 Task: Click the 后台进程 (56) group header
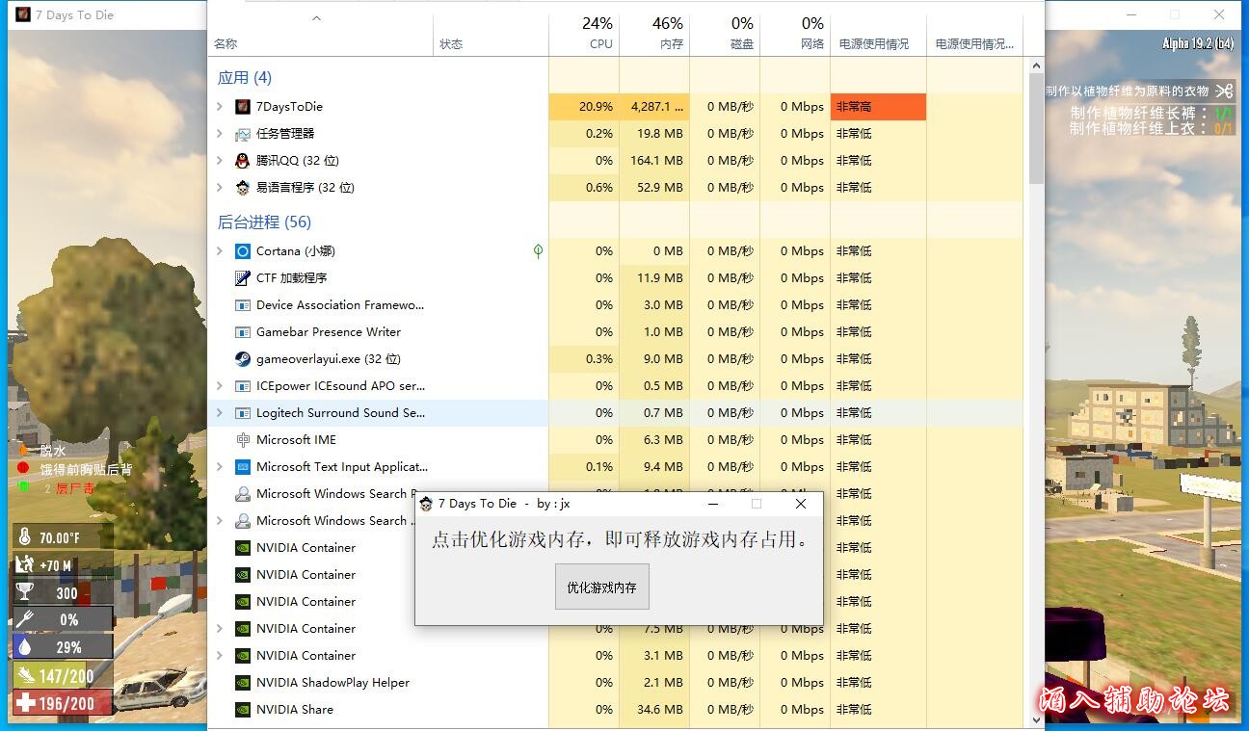click(264, 222)
